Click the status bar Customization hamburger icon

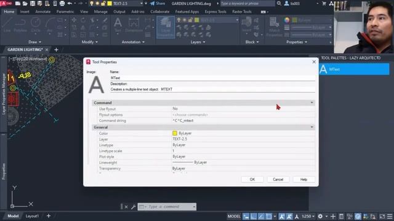pos(390,216)
